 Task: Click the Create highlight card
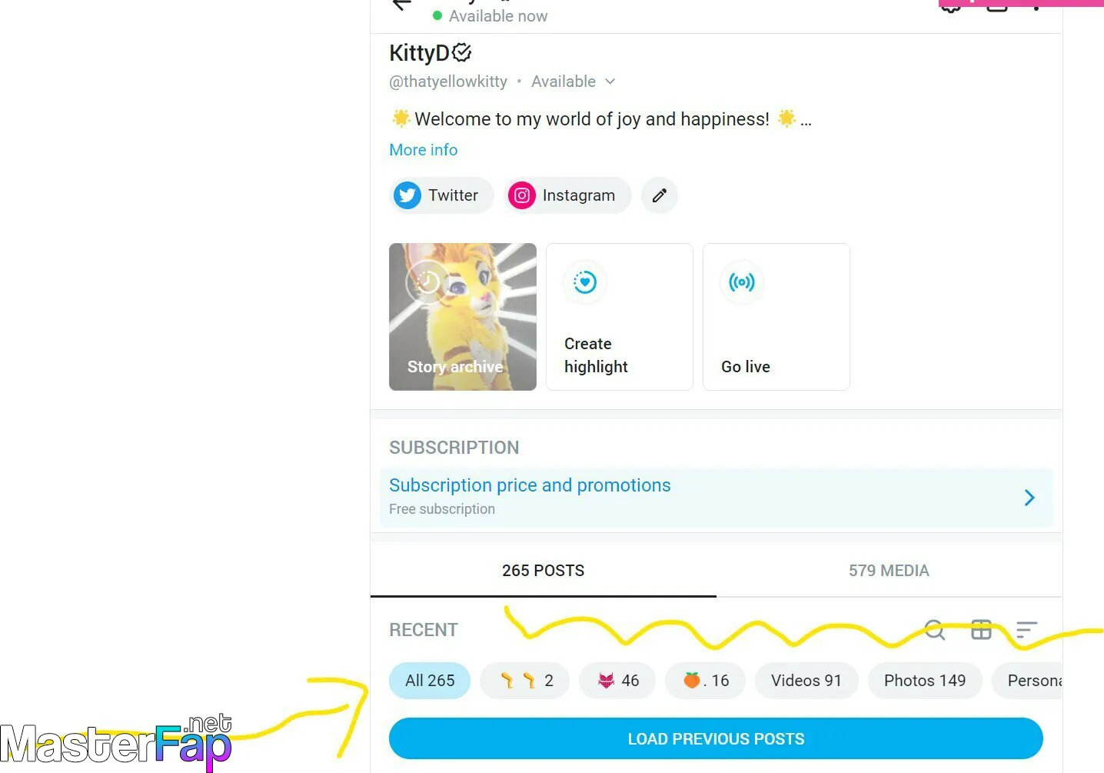(620, 317)
